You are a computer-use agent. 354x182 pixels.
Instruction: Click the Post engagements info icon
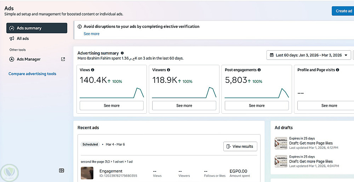[259, 70]
